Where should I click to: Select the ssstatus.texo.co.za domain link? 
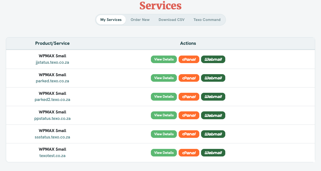[53, 137]
